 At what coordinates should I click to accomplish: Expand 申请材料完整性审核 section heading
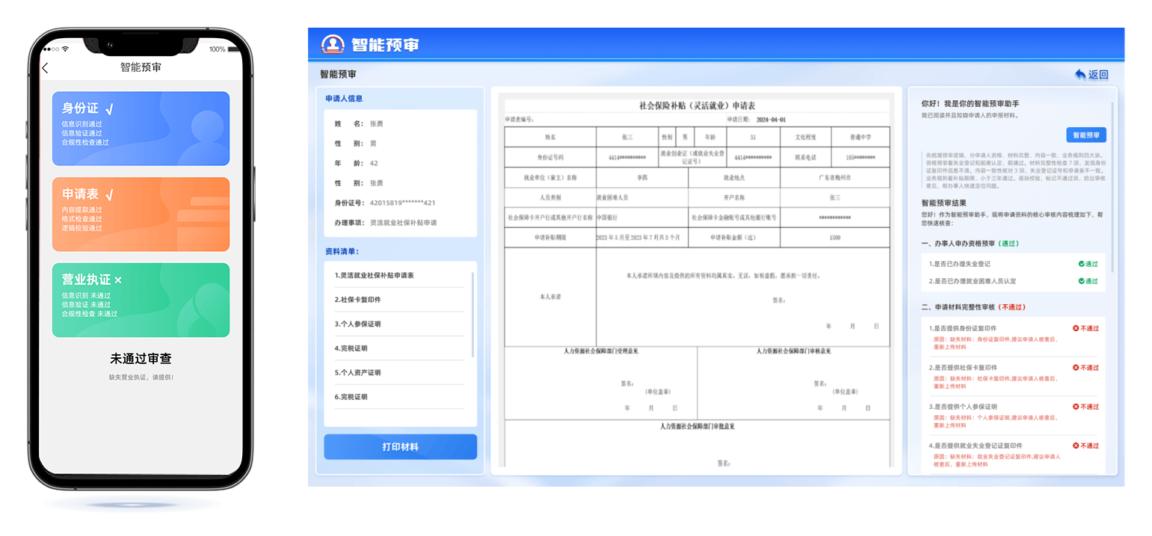973,307
